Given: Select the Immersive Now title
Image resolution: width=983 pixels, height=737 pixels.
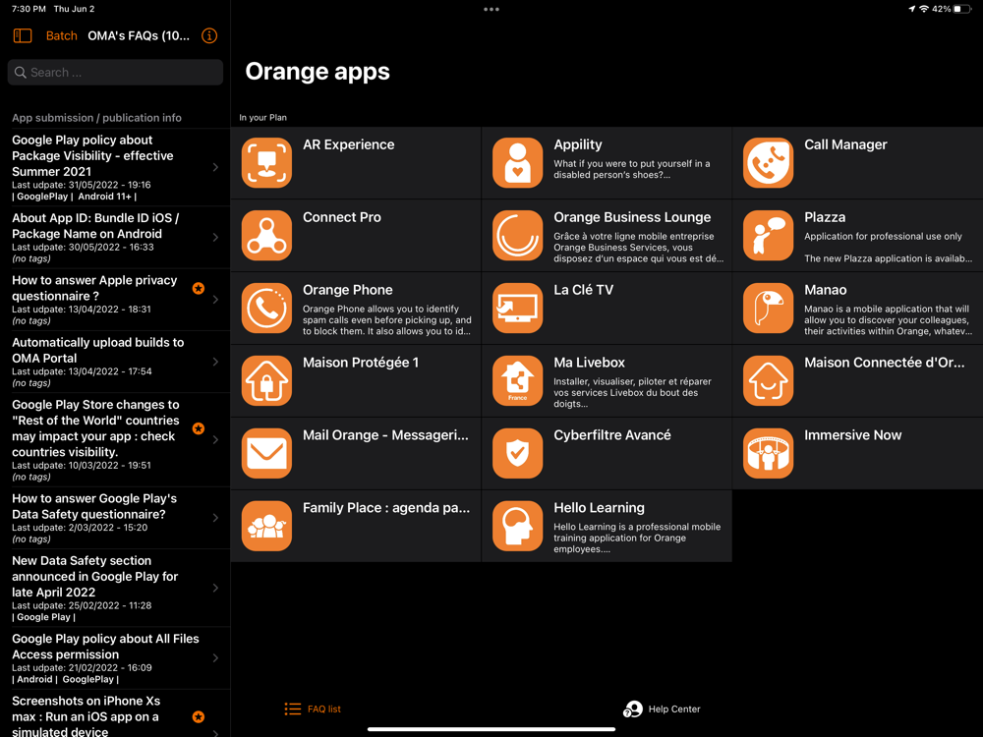Looking at the screenshot, I should (852, 435).
